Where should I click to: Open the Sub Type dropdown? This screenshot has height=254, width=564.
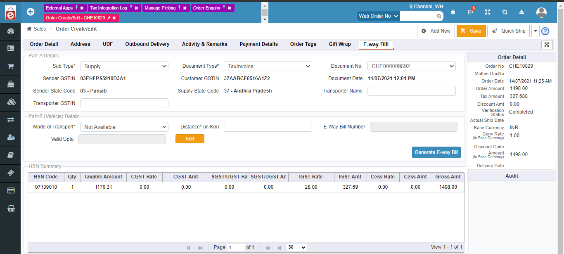pyautogui.click(x=124, y=66)
